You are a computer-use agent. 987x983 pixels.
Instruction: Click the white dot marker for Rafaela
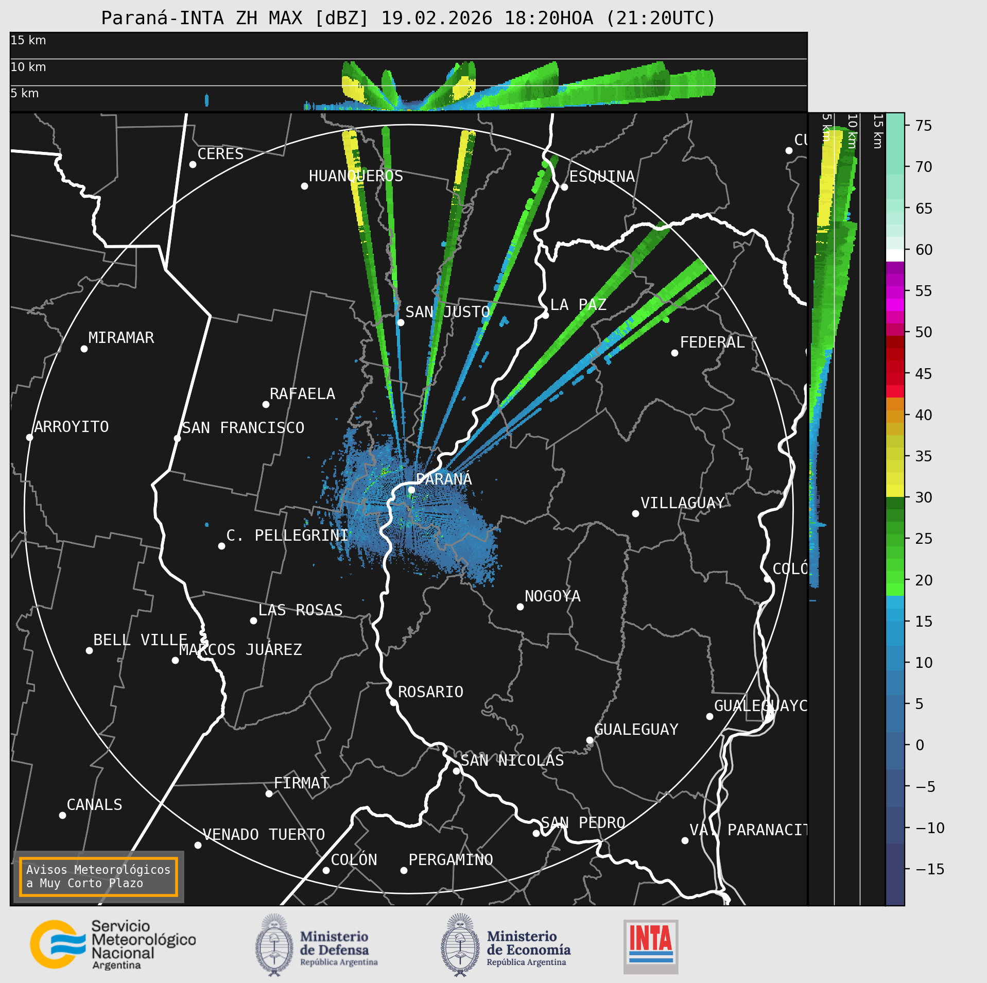pyautogui.click(x=266, y=404)
